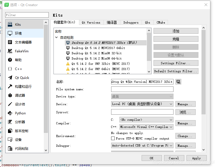Open the 调试器 settings category
217x167 pixels.
click(x=25, y=95)
